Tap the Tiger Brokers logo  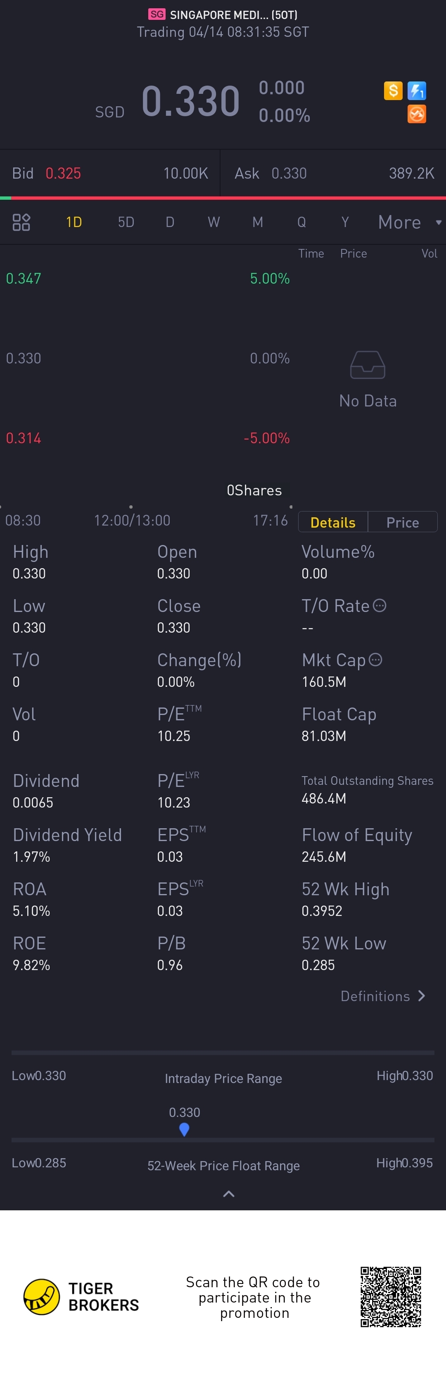(42, 1296)
